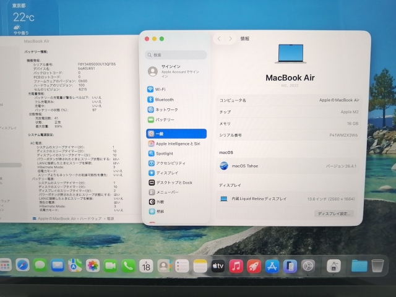This screenshot has width=396, height=297.
Task: Open App Store from the Dock
Action: pyautogui.click(x=272, y=266)
